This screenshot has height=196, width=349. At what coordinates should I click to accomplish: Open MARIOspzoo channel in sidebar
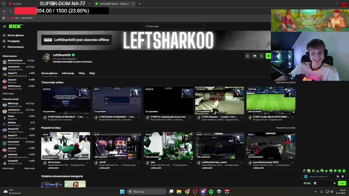(19, 87)
